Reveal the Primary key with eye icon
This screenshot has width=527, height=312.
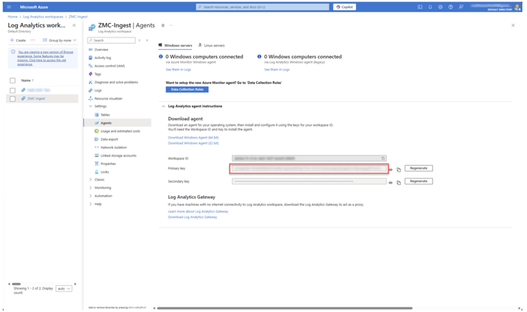391,170
